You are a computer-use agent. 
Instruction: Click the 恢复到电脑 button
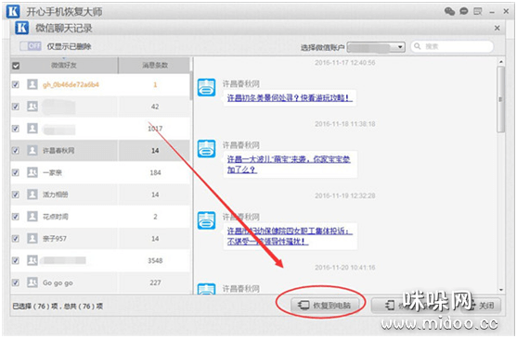click(325, 305)
